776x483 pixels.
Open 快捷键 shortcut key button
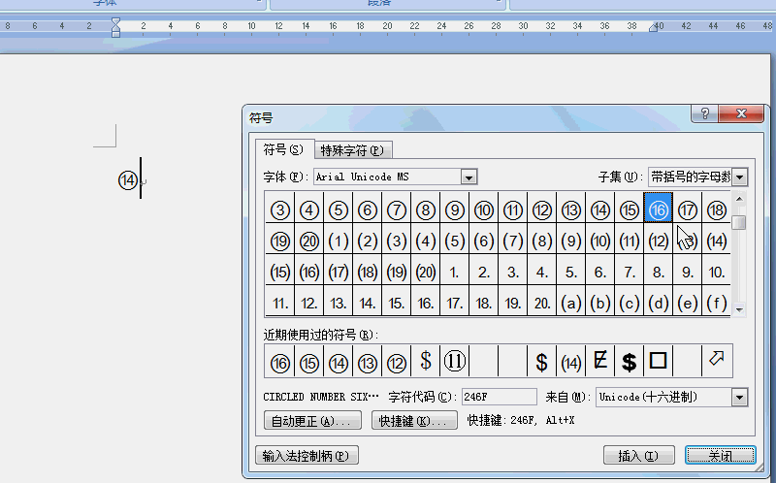tap(414, 421)
